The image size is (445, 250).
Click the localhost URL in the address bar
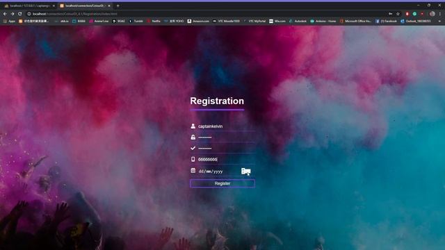click(74, 14)
